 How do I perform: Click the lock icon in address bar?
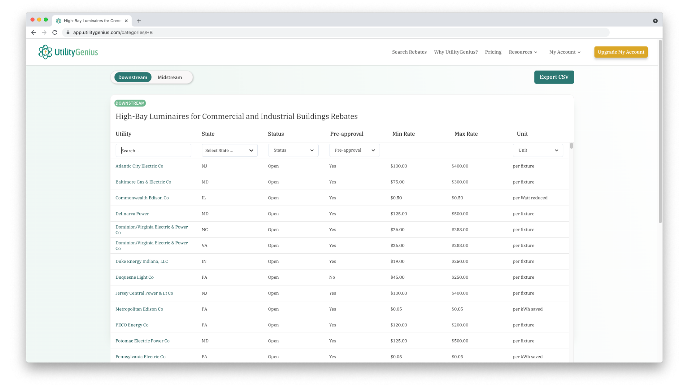pos(68,32)
